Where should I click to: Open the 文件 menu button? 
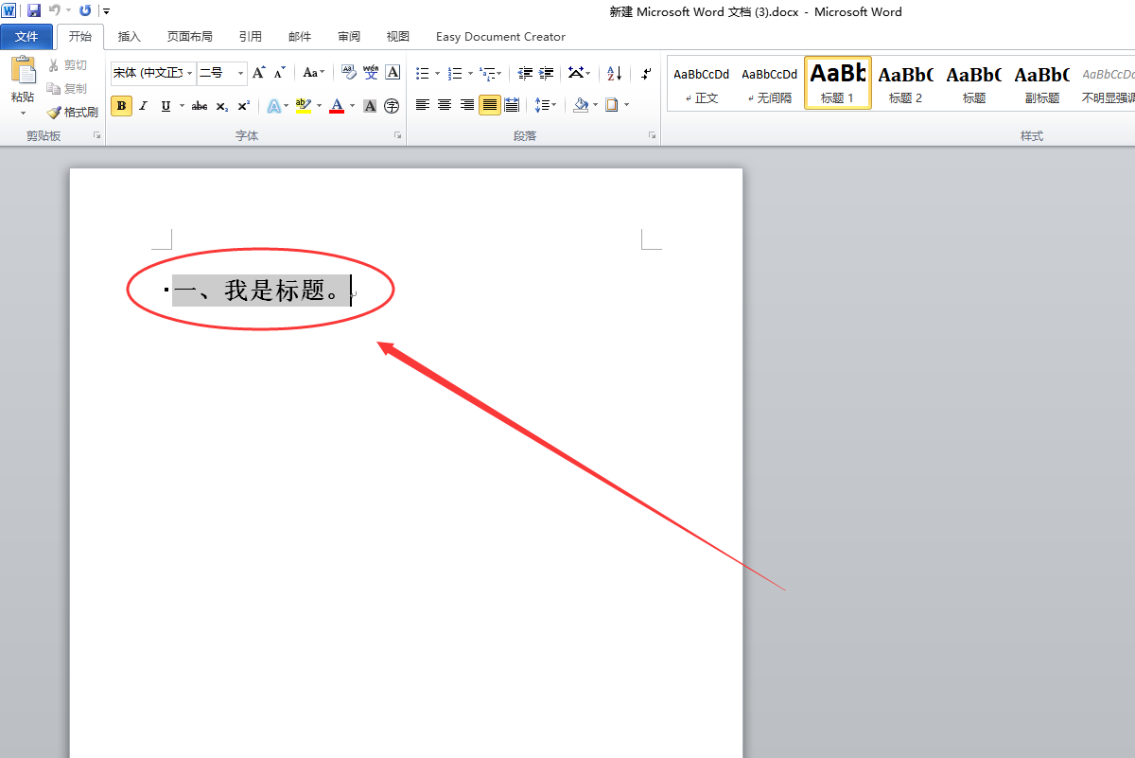26,37
